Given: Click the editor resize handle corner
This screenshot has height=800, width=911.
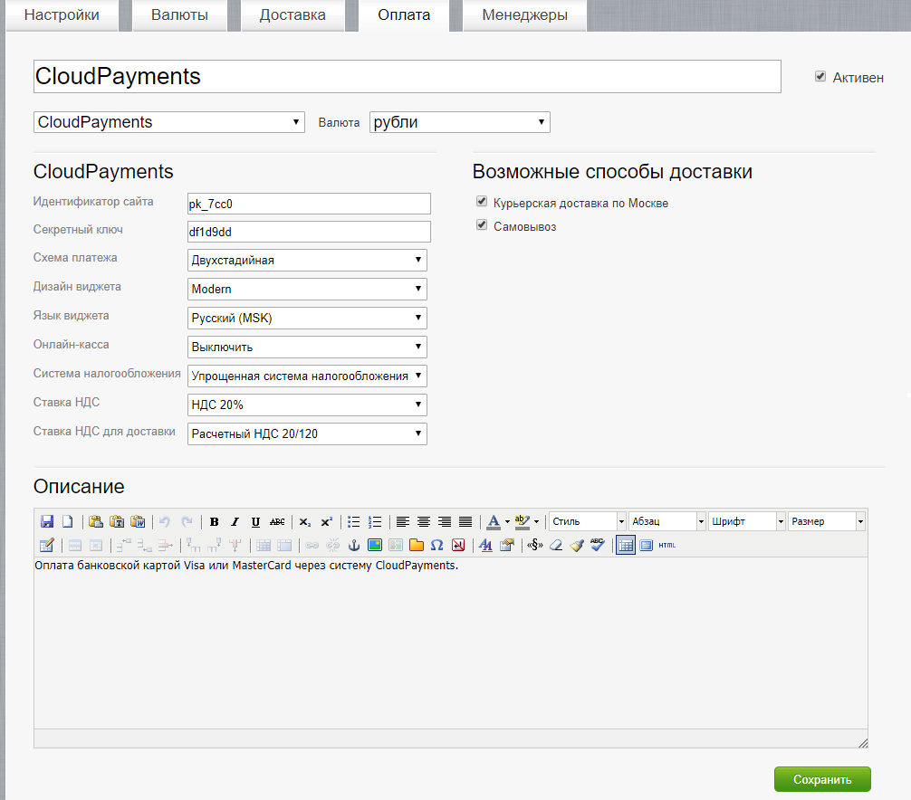Looking at the screenshot, I should click(x=862, y=742).
